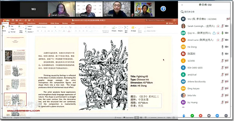Click the more reactions ellipsis icon

tap(226, 116)
